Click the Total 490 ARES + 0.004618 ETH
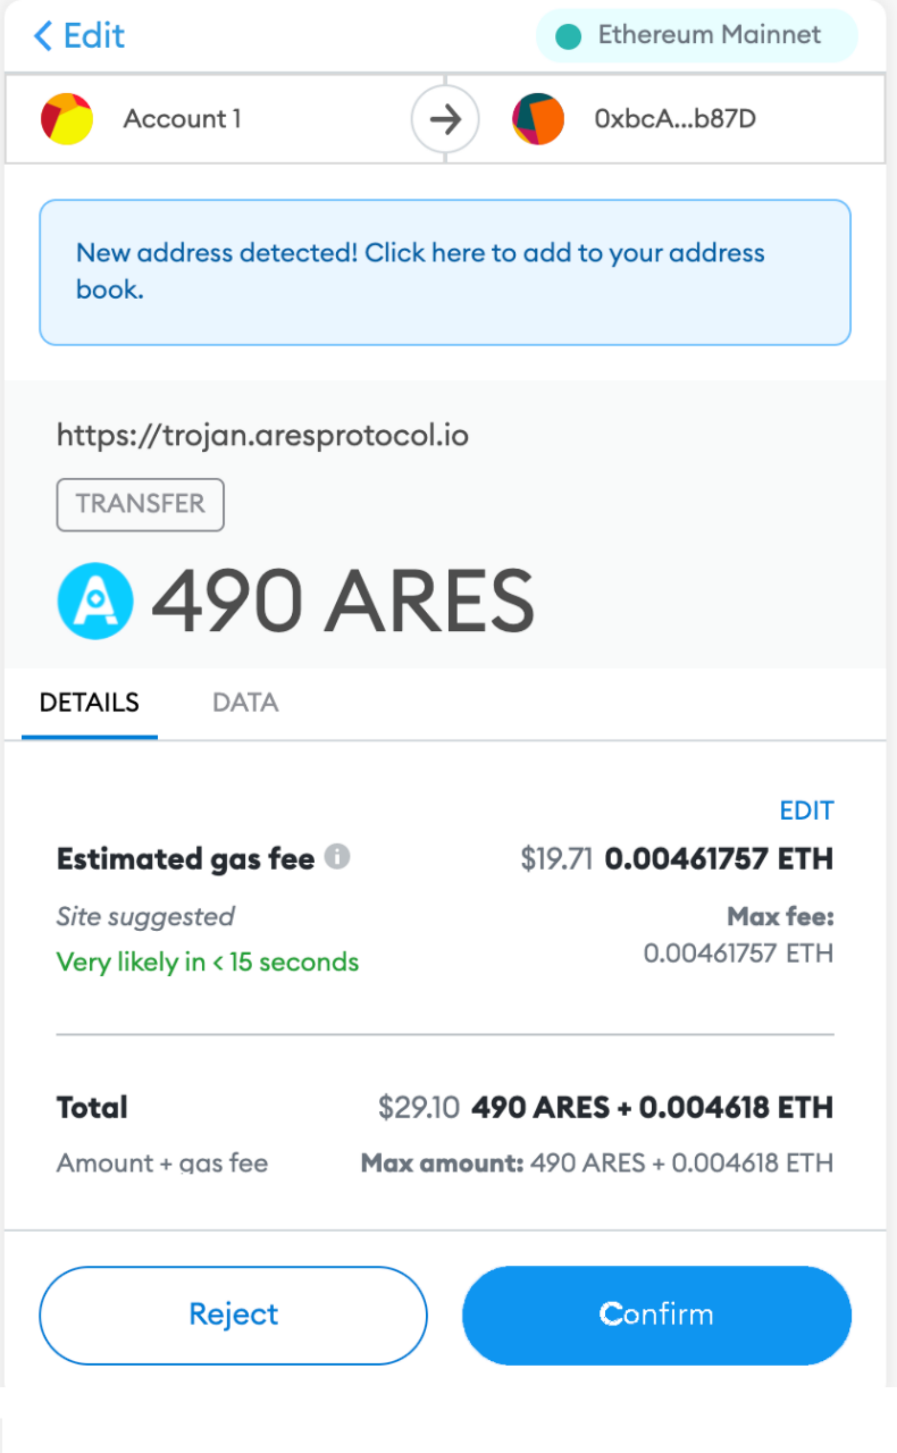The height and width of the screenshot is (1453, 897). pos(653,1107)
